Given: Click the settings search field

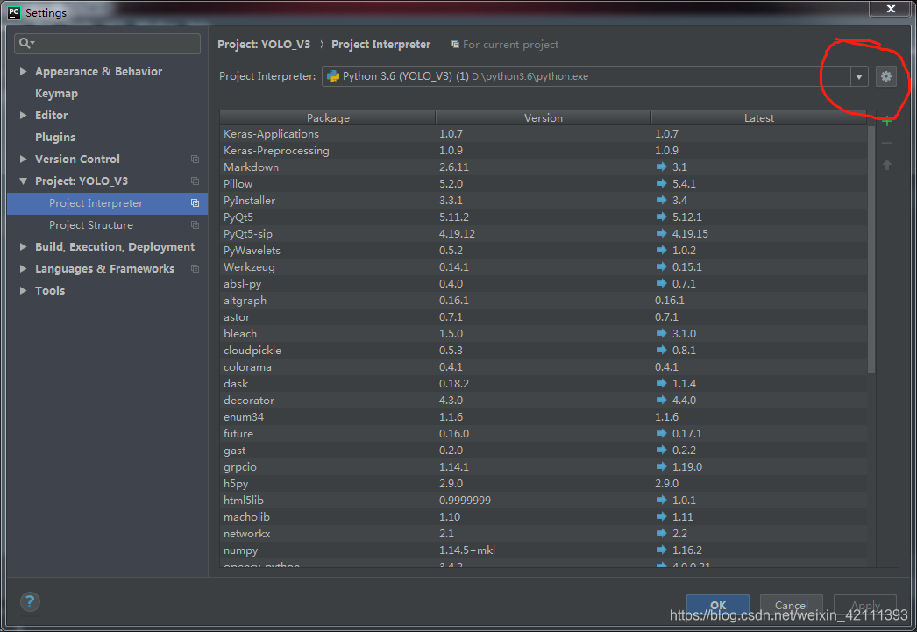Looking at the screenshot, I should tap(108, 43).
